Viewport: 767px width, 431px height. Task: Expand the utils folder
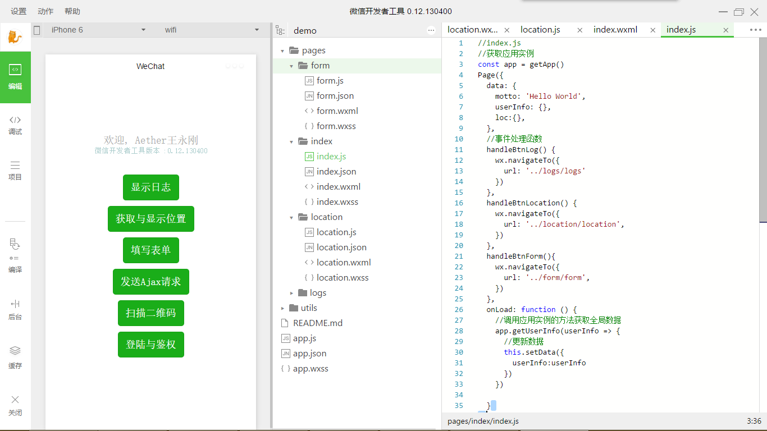coord(282,308)
